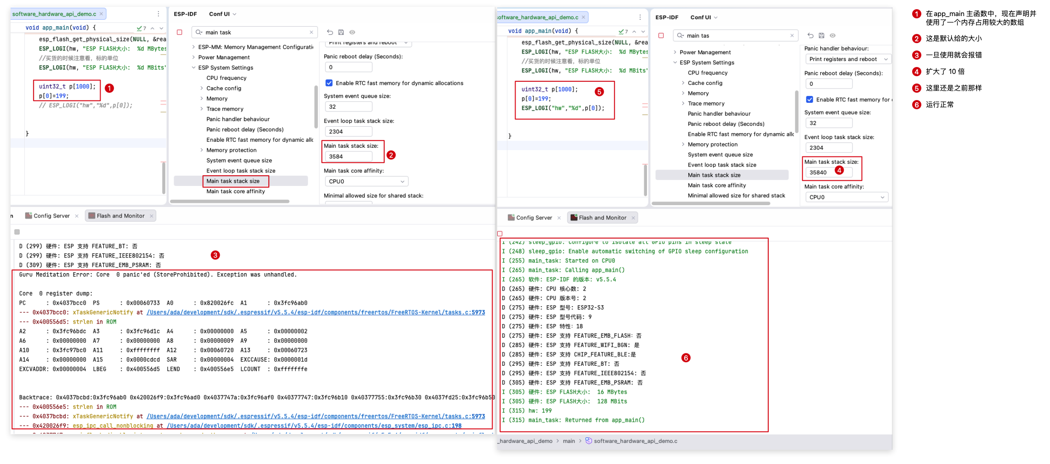Open three-dot menu of left editor tab bar
The height and width of the screenshot is (464, 1050).
point(159,14)
